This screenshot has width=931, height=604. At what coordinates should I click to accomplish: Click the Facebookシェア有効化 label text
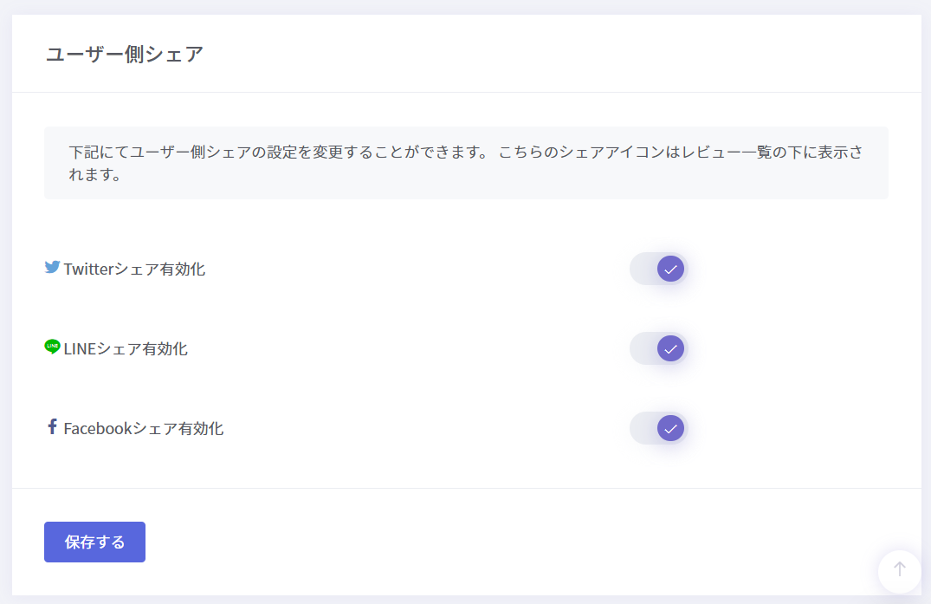coord(143,428)
